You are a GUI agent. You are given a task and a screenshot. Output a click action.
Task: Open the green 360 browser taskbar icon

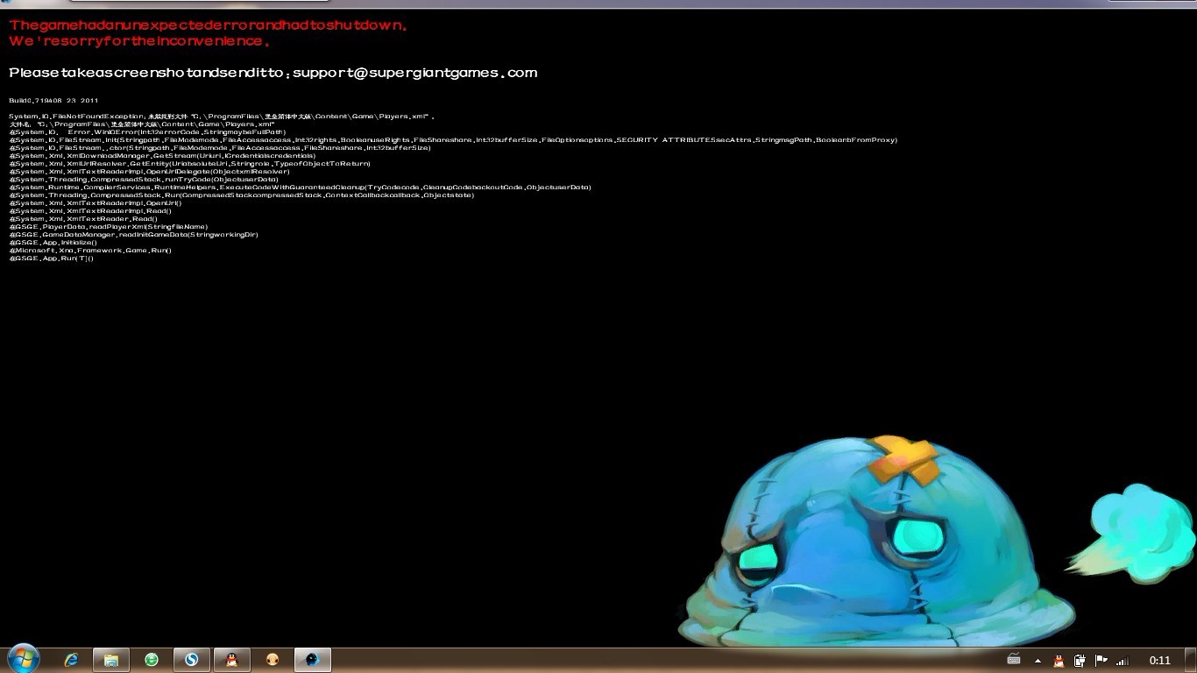coord(152,660)
